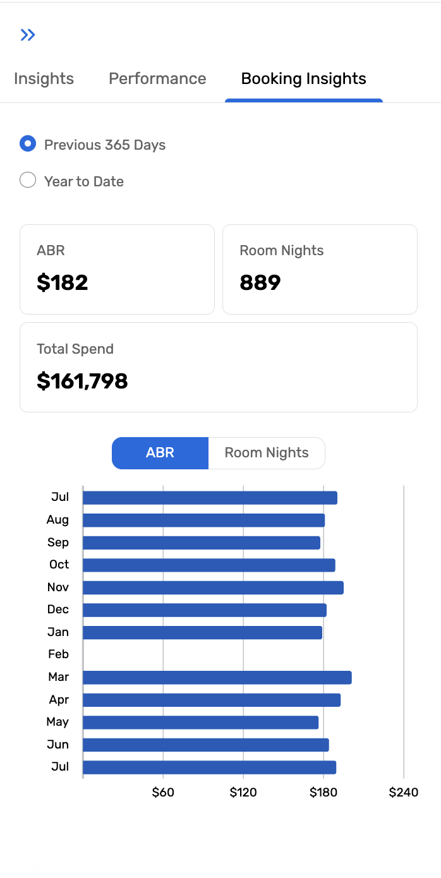The image size is (441, 878).
Task: Switch the chart to Room Nights
Action: coord(267,453)
